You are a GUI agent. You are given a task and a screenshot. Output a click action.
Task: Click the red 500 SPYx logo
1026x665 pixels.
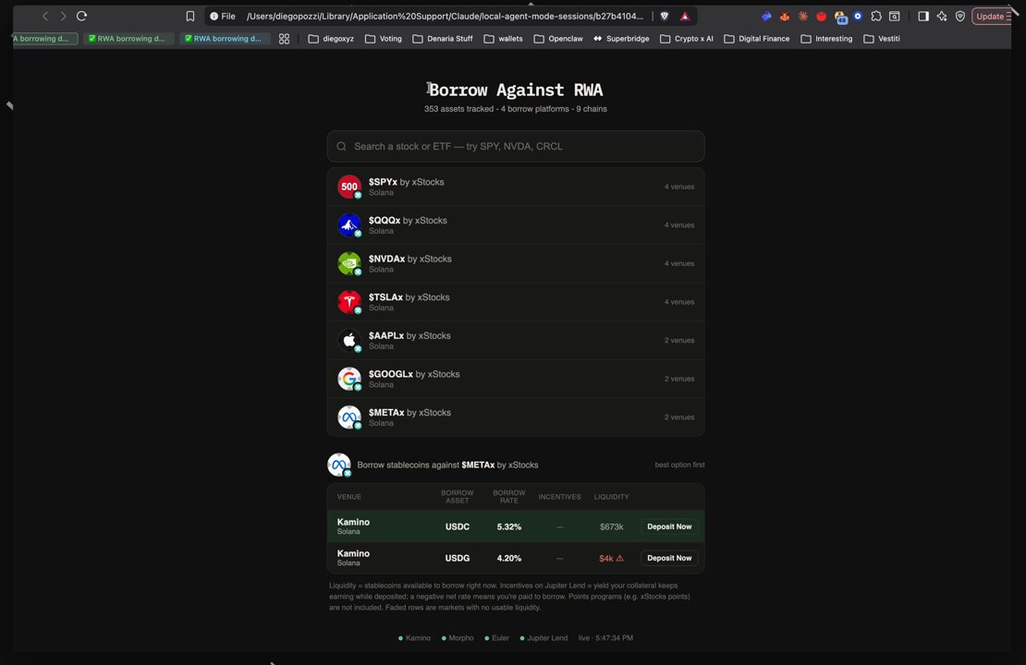[349, 187]
